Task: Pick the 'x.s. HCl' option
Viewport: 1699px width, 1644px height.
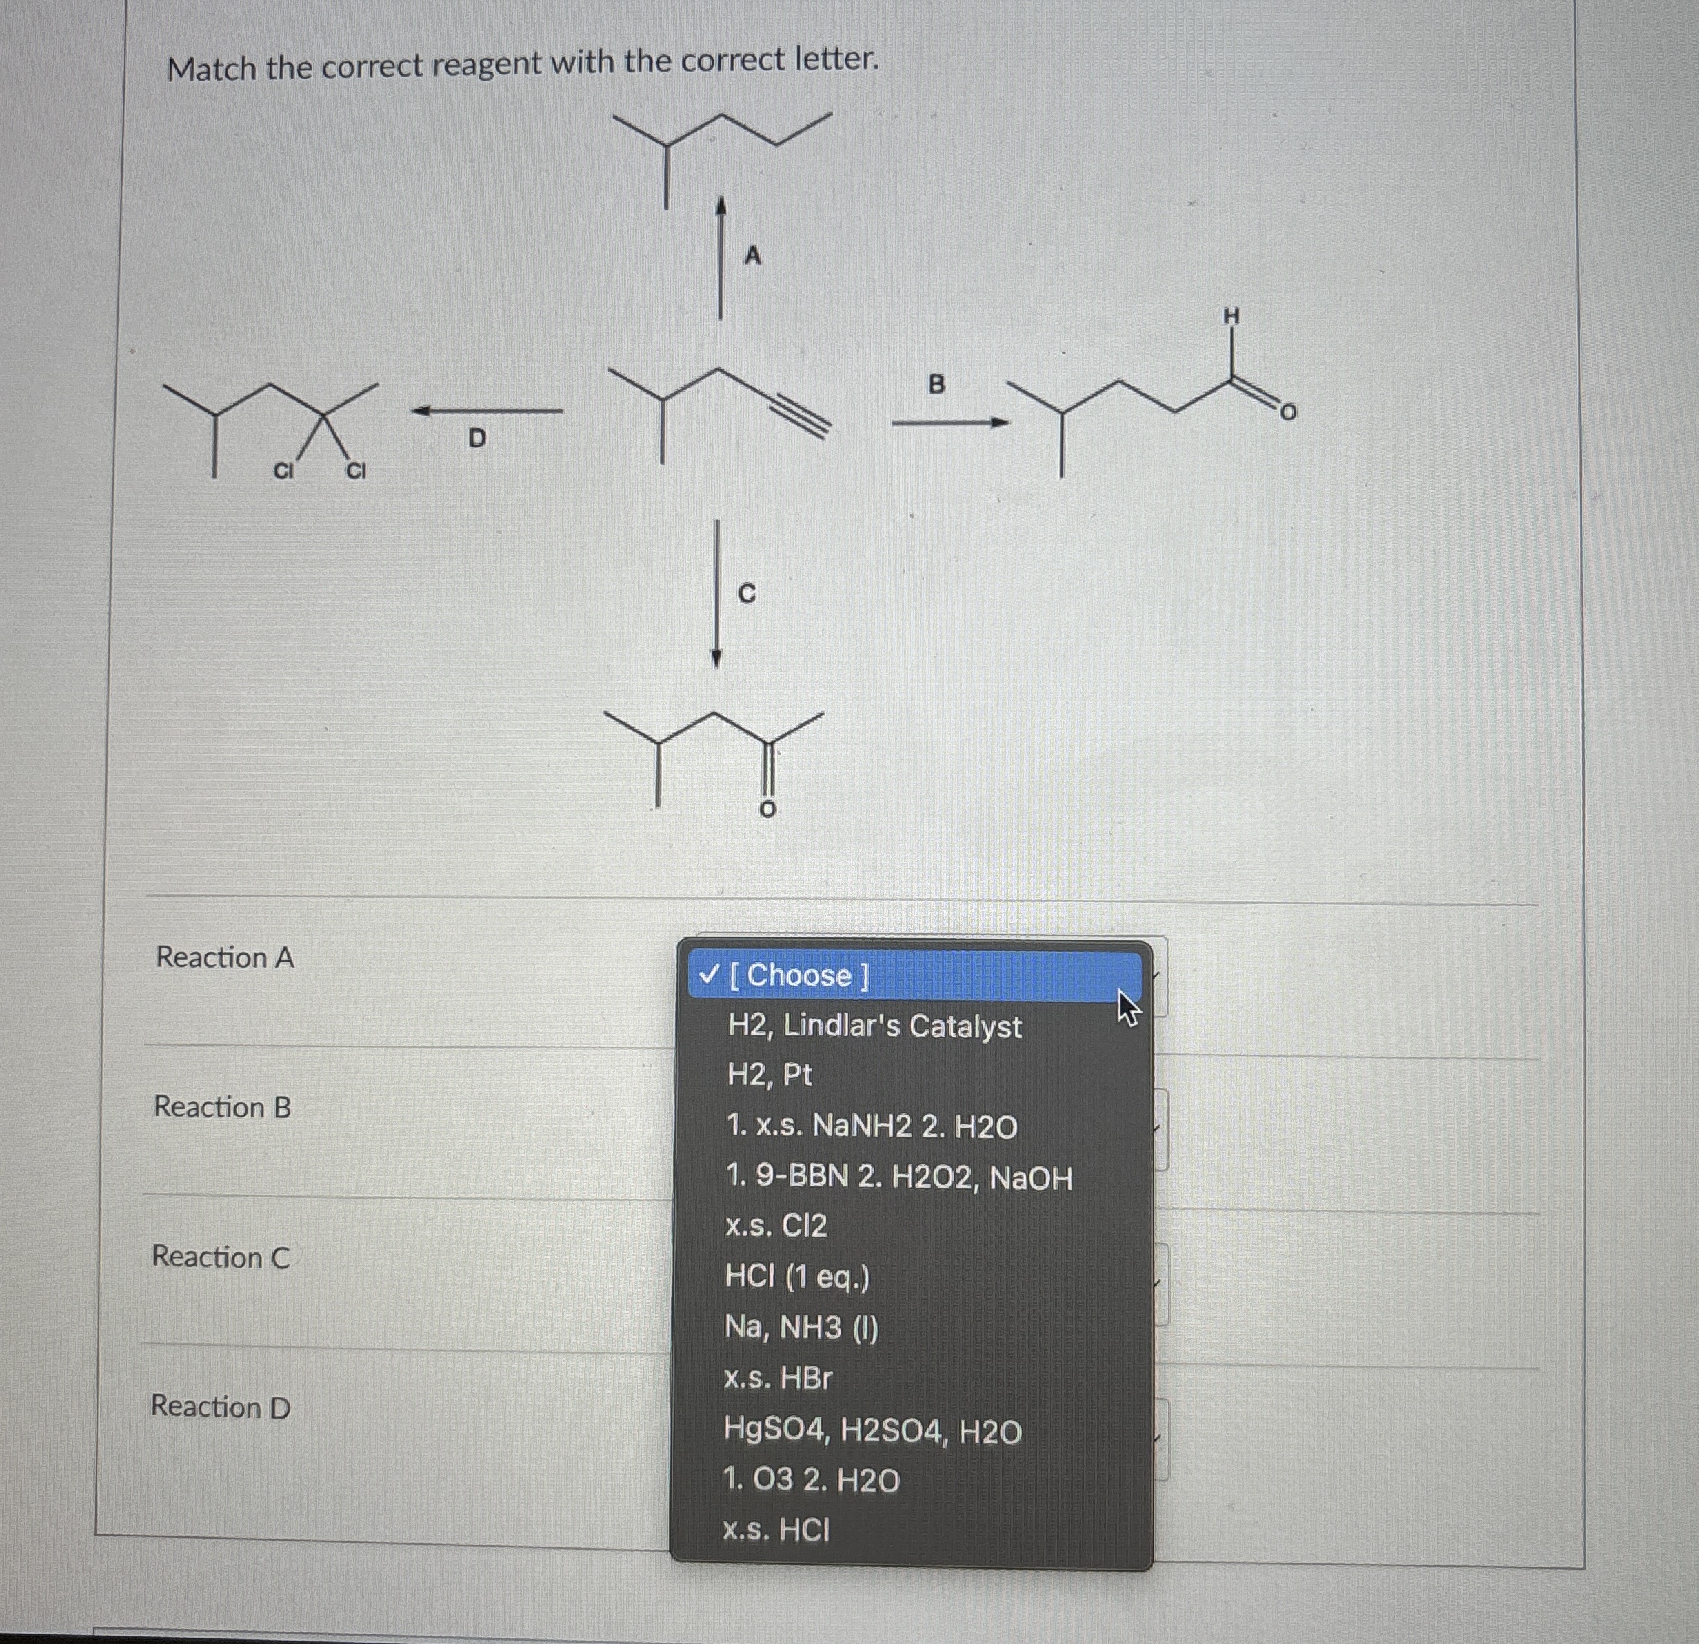Action: pos(776,1530)
